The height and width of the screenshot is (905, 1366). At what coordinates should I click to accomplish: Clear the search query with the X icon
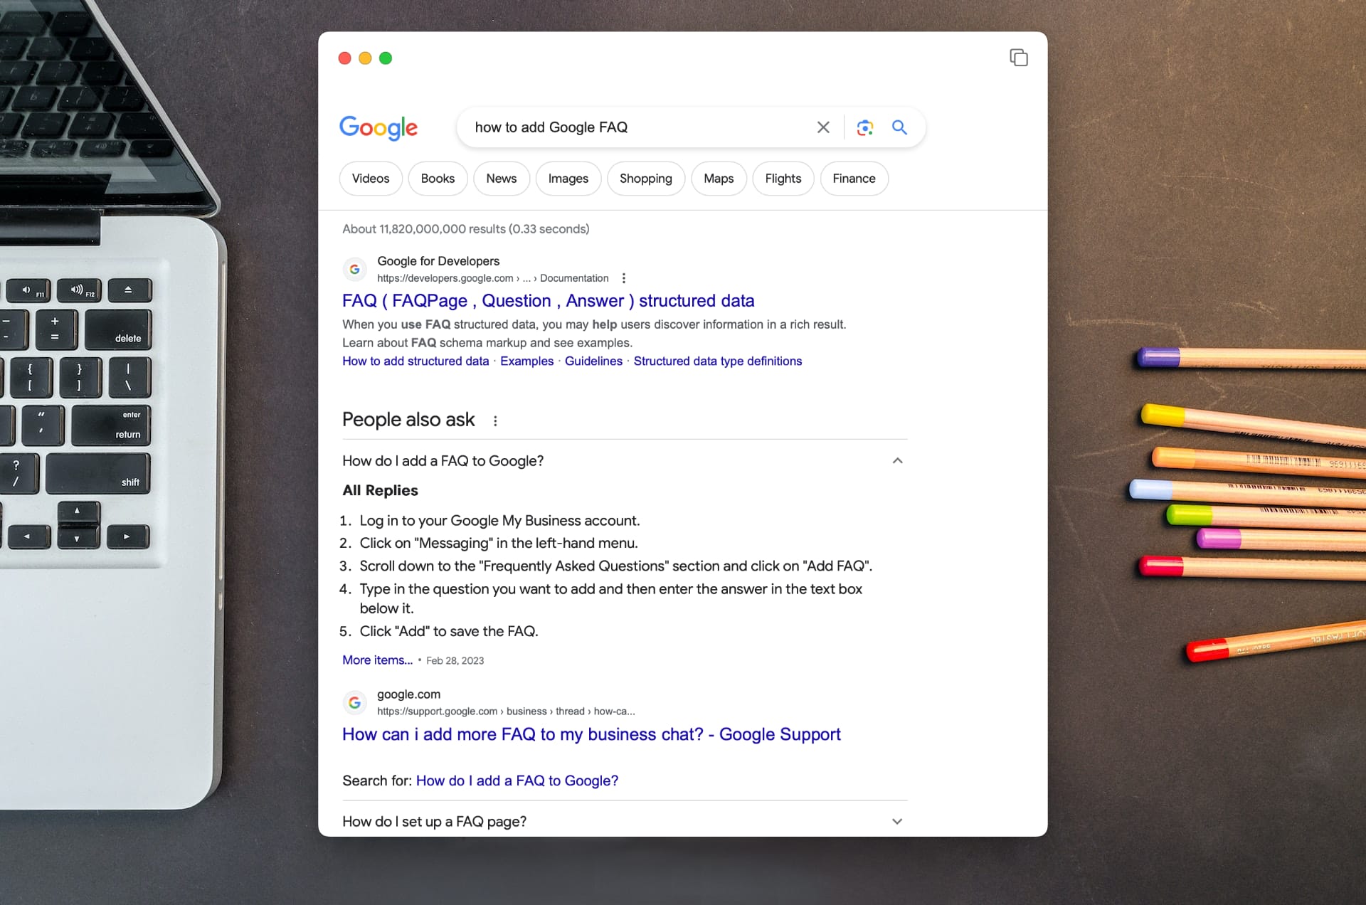pyautogui.click(x=823, y=127)
